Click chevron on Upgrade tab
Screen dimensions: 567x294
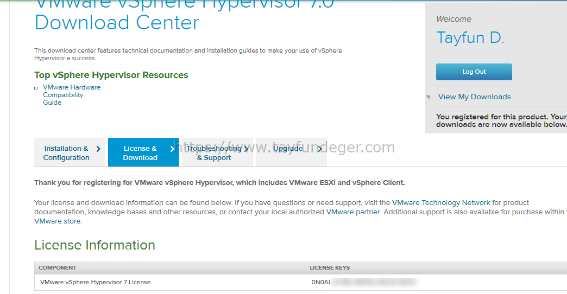point(320,149)
